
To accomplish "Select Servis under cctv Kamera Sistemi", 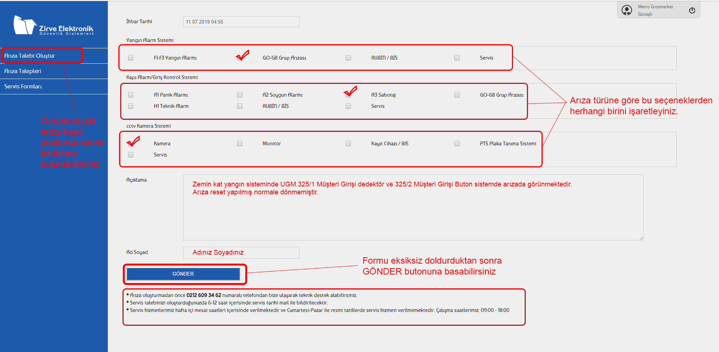I will tap(131, 155).
